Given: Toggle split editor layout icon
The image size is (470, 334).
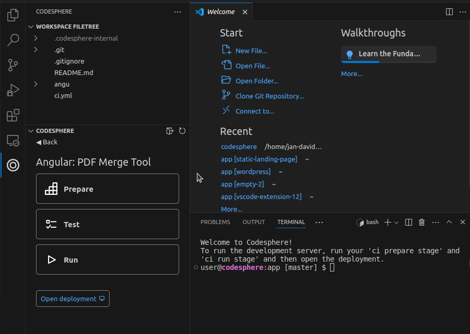Looking at the screenshot, I should (449, 11).
